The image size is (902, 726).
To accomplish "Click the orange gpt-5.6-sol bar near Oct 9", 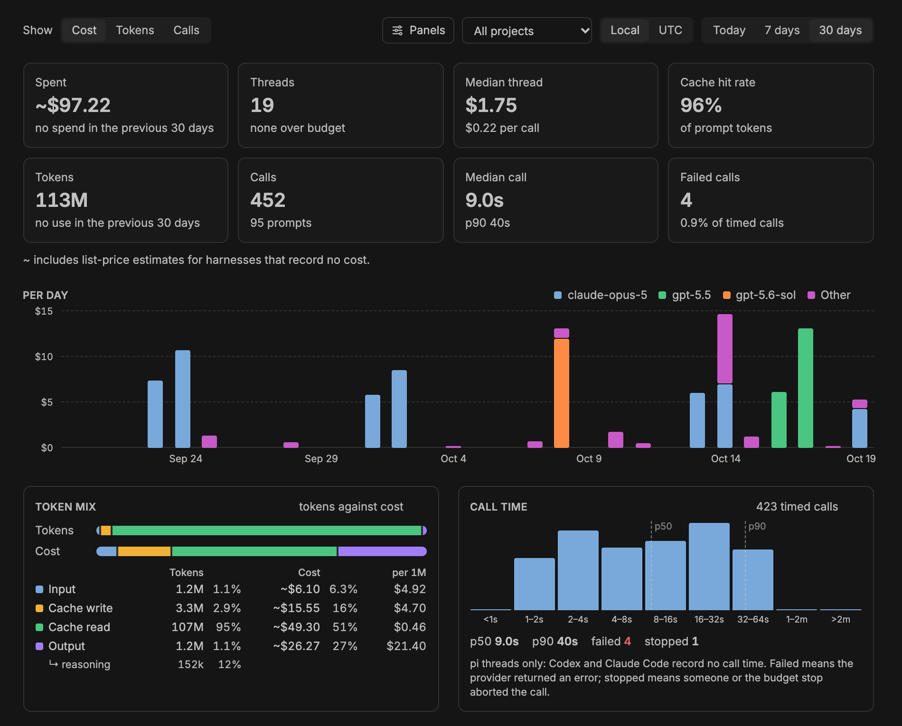I will coord(562,393).
